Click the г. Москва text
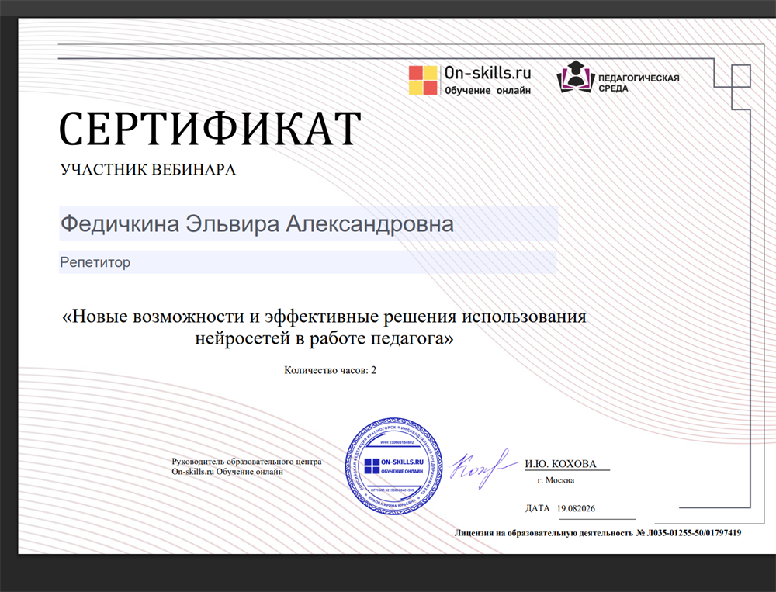 click(x=556, y=480)
